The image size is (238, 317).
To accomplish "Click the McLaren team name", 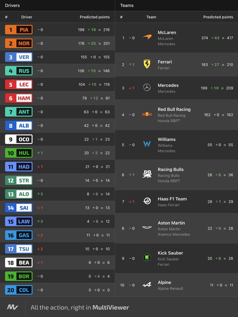I will (x=167, y=32).
